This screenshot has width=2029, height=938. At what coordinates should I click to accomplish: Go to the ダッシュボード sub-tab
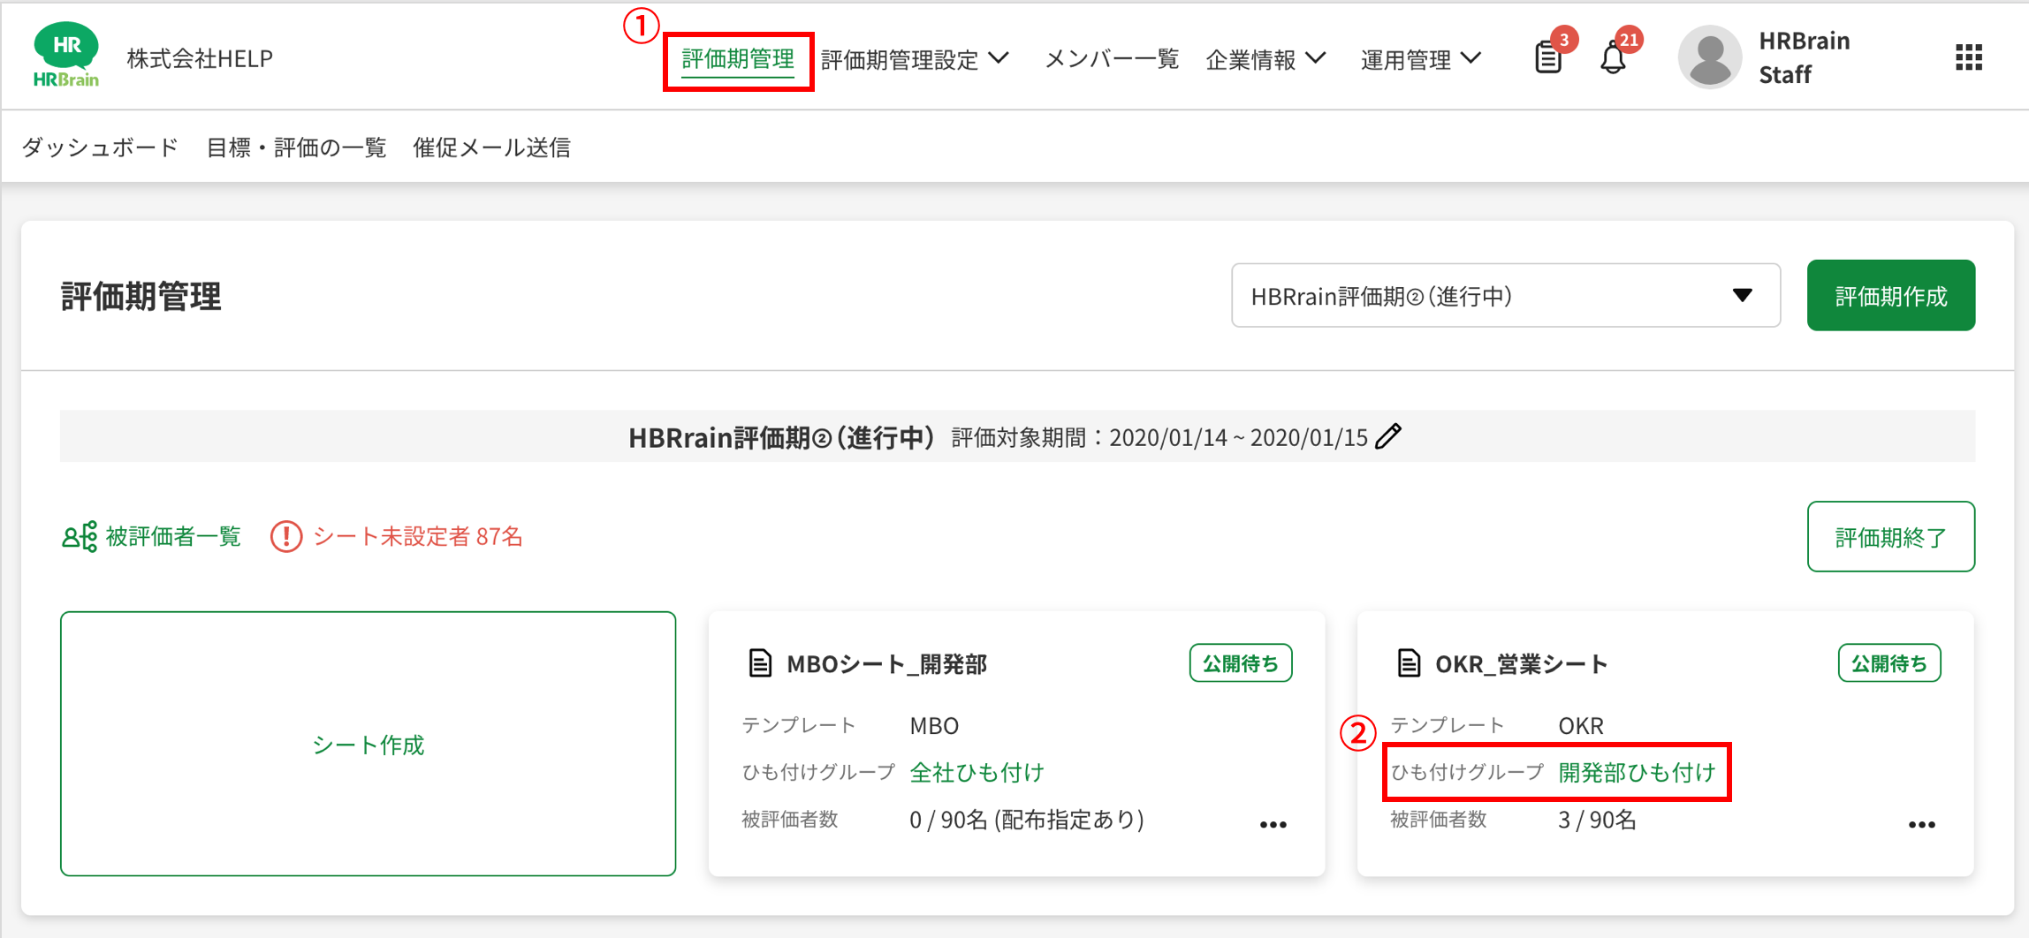[x=100, y=147]
